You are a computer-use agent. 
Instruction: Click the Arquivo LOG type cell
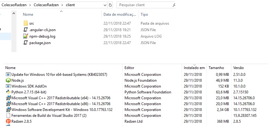(x=151, y=36)
